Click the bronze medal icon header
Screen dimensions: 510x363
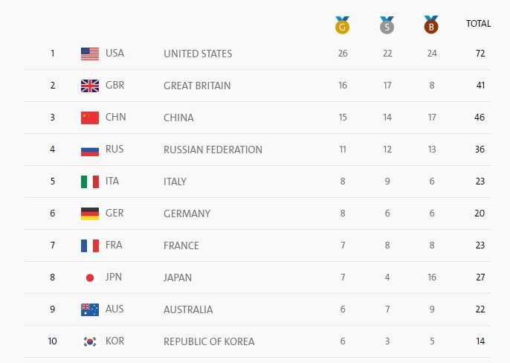(430, 25)
